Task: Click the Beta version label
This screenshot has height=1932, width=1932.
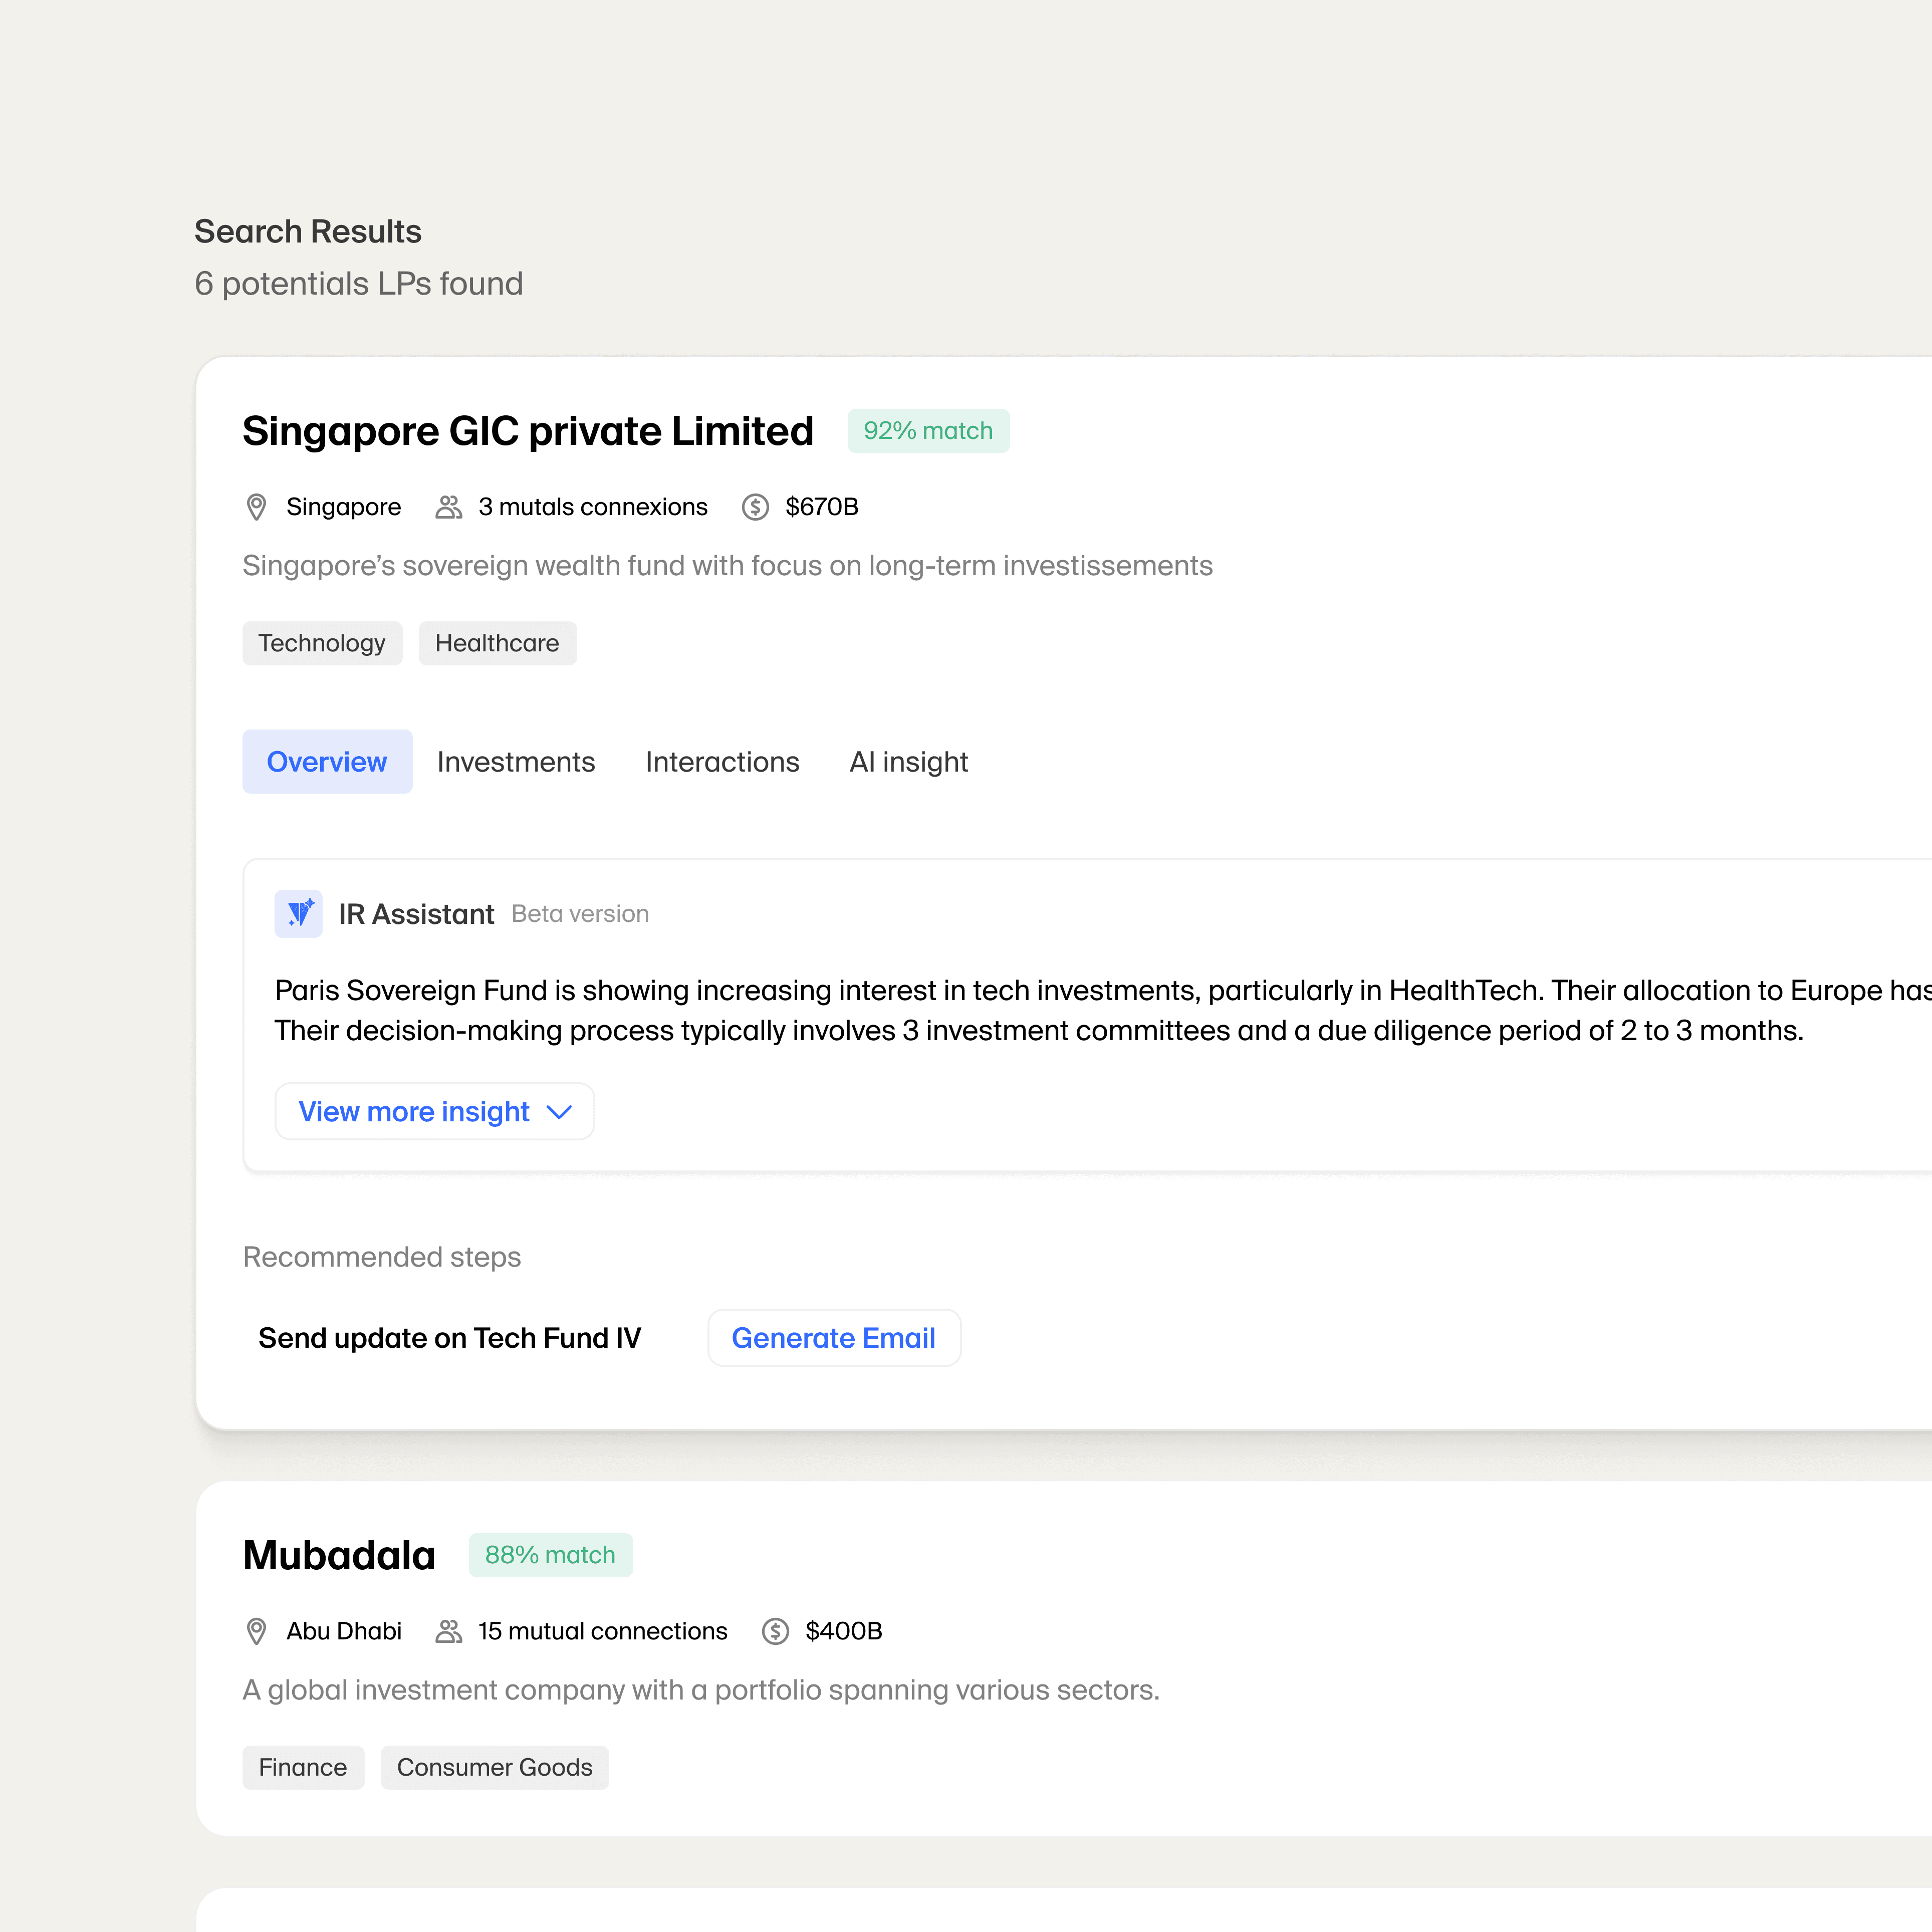Action: click(x=580, y=914)
